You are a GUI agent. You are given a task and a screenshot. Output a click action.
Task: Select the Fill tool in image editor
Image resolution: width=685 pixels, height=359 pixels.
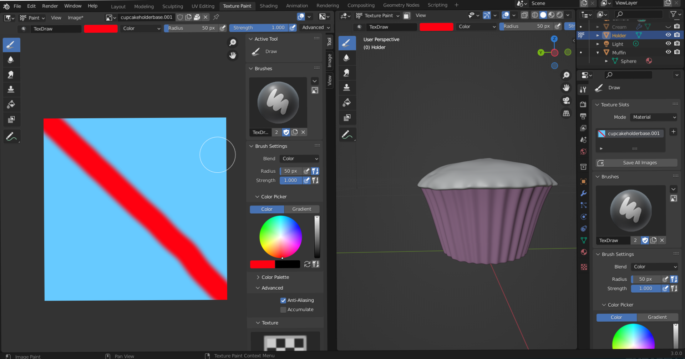(11, 104)
